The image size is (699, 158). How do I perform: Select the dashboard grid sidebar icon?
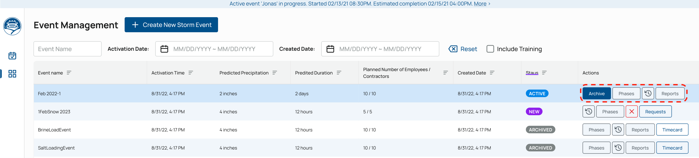pyautogui.click(x=12, y=74)
